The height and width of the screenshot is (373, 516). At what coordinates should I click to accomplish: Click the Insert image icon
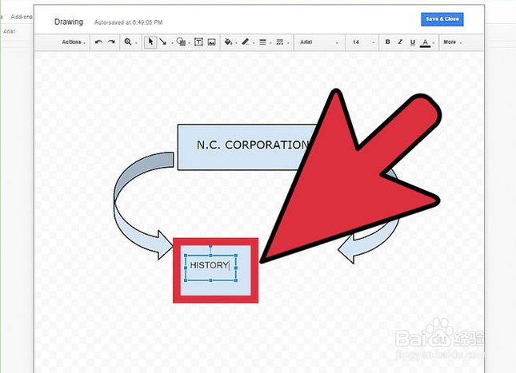211,42
